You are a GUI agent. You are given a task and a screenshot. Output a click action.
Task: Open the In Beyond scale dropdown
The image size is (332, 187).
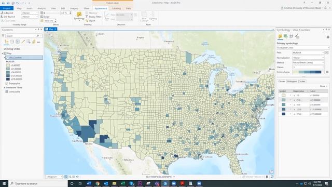click(30, 13)
